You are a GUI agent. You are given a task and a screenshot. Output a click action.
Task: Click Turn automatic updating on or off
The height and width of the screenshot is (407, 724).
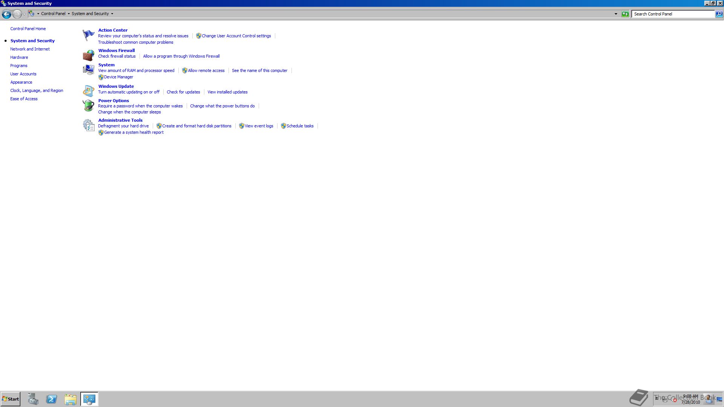pos(129,92)
